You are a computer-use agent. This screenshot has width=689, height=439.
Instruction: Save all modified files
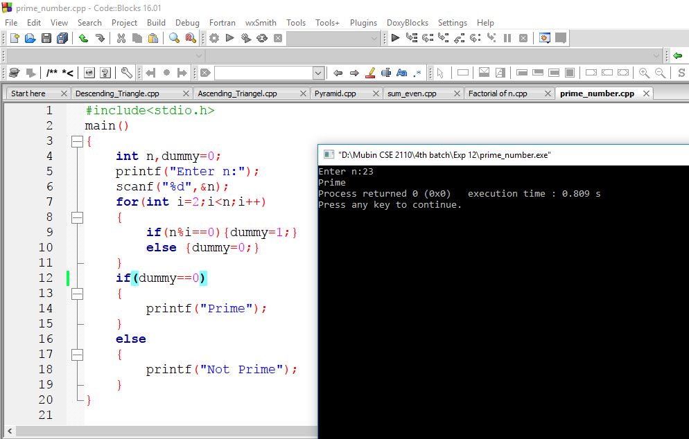[x=62, y=38]
